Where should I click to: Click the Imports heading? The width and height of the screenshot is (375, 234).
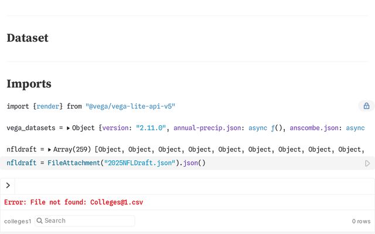pyautogui.click(x=29, y=84)
